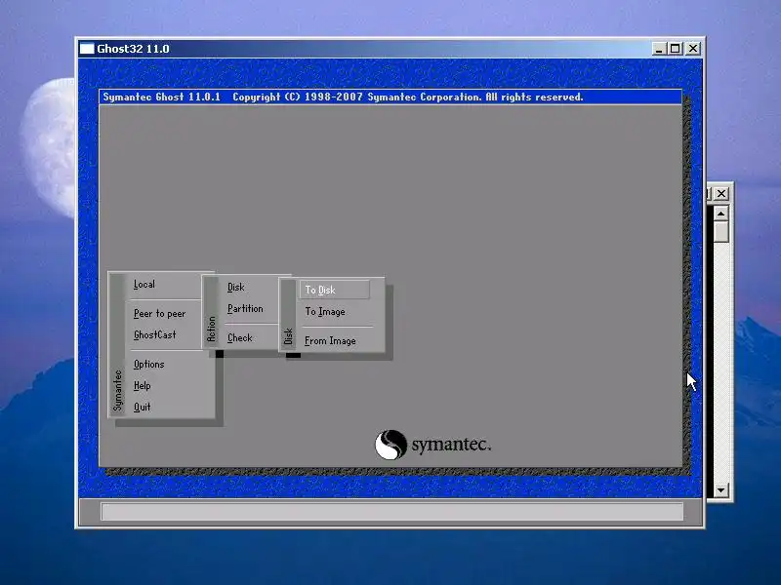This screenshot has height=585, width=781.
Task: Minimize the Ghost32 11.0 window
Action: [x=659, y=49]
